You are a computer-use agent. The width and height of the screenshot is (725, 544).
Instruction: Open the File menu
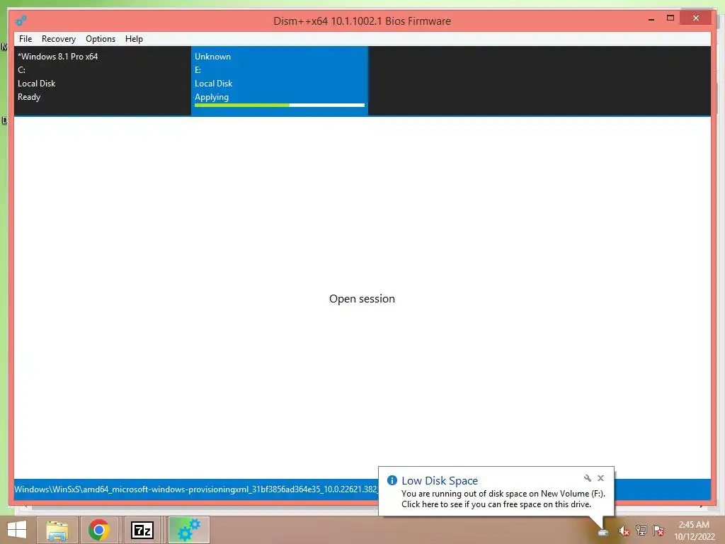(x=25, y=39)
